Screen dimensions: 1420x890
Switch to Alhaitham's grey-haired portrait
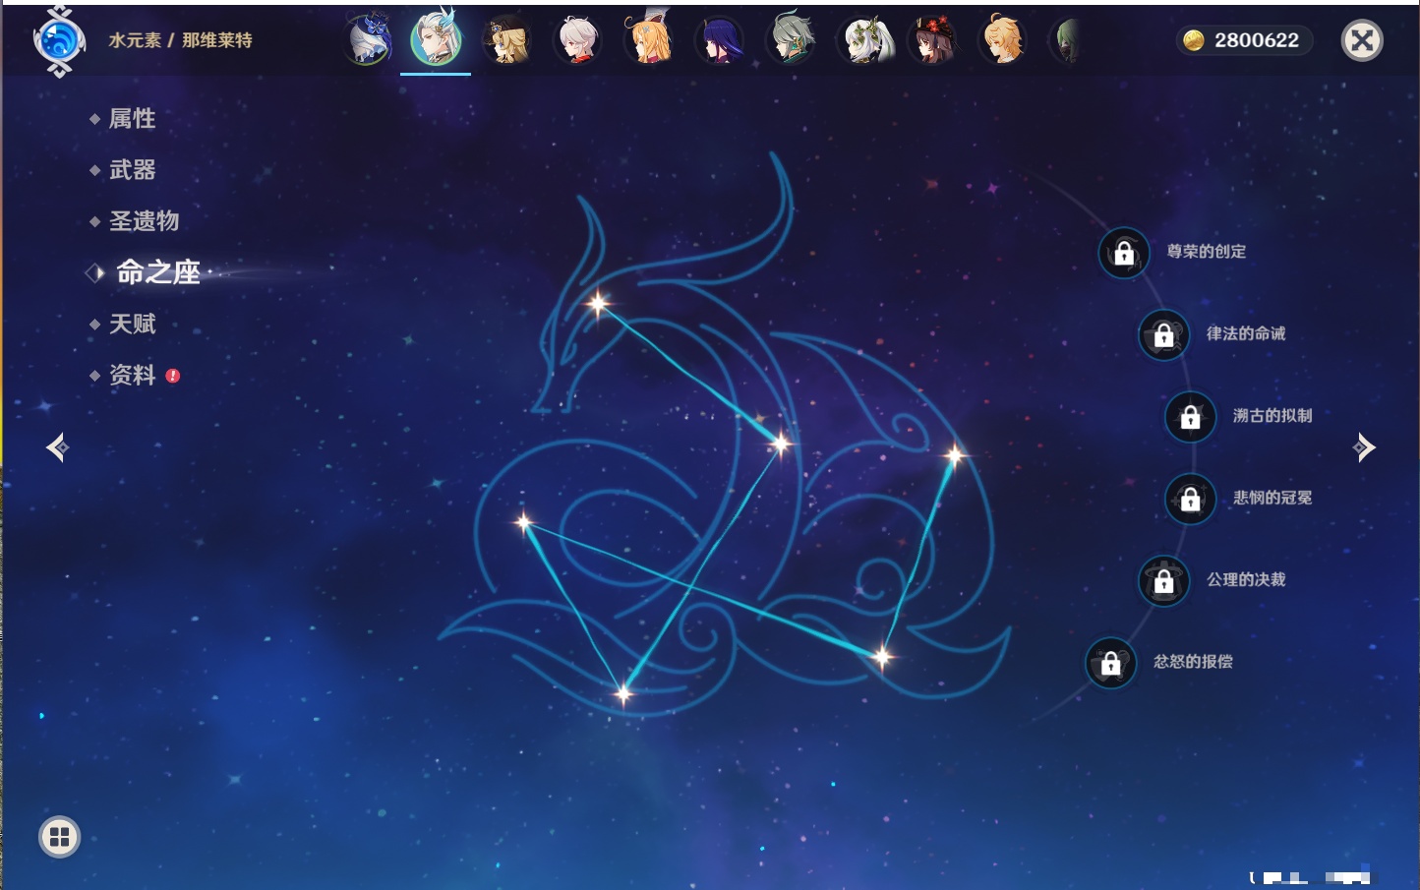(x=792, y=41)
